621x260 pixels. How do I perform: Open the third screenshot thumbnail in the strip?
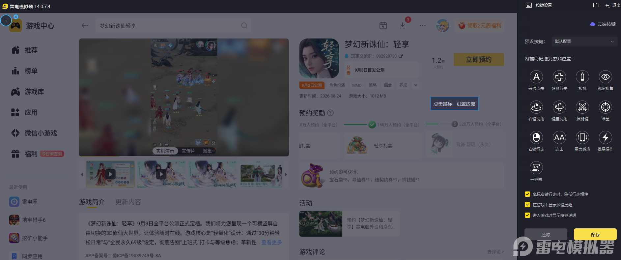coord(212,174)
